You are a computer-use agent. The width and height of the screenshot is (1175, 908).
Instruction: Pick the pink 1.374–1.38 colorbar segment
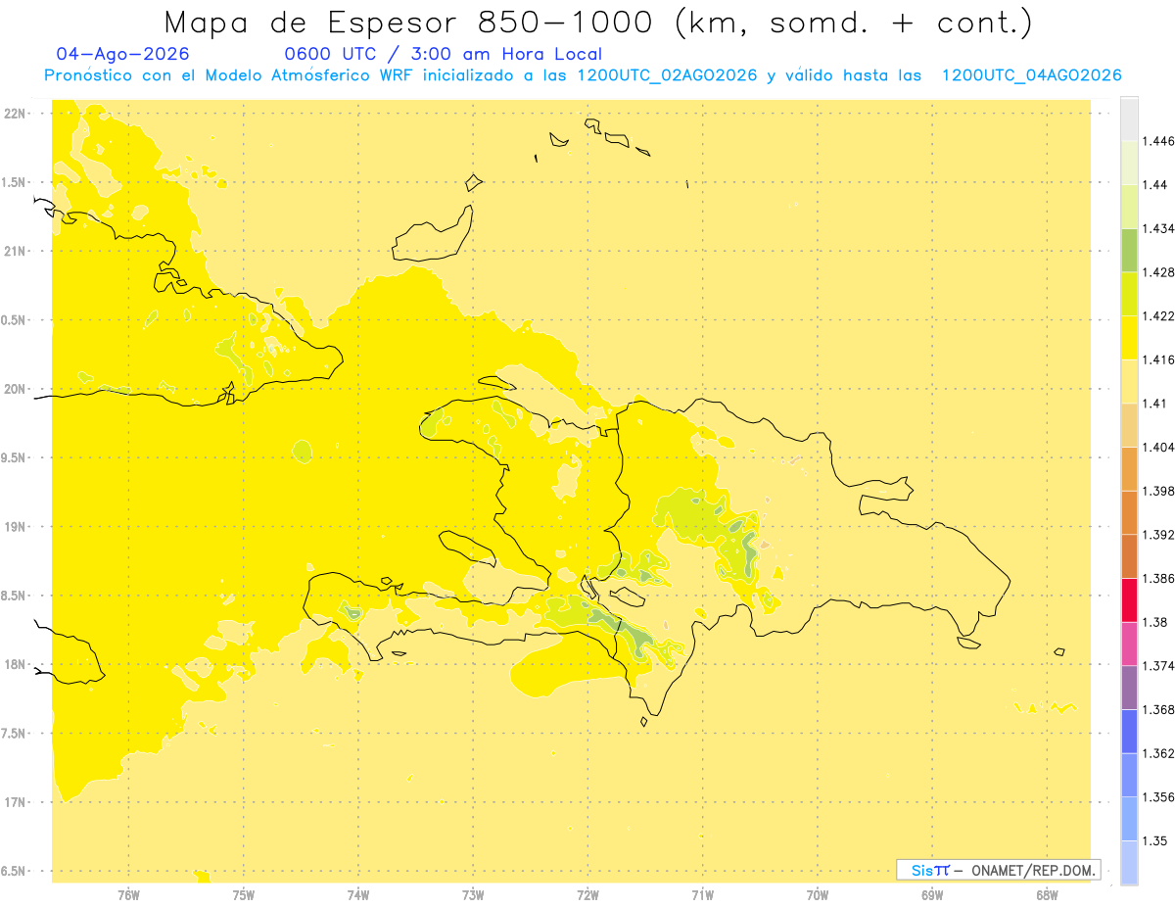coord(1129,645)
